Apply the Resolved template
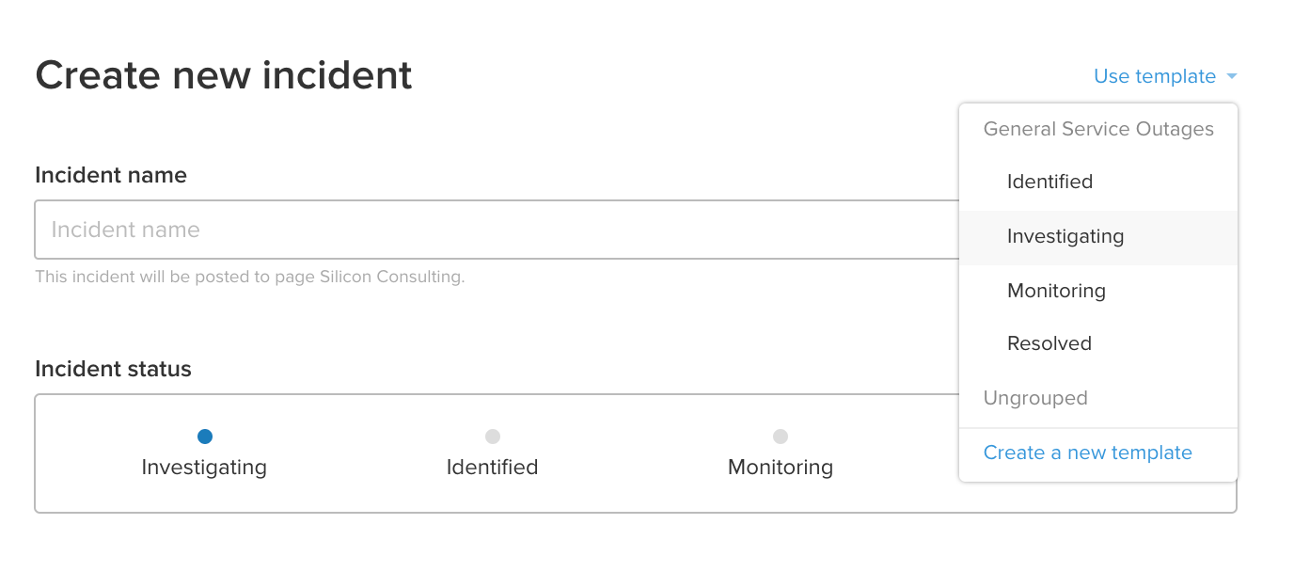 pyautogui.click(x=1049, y=342)
